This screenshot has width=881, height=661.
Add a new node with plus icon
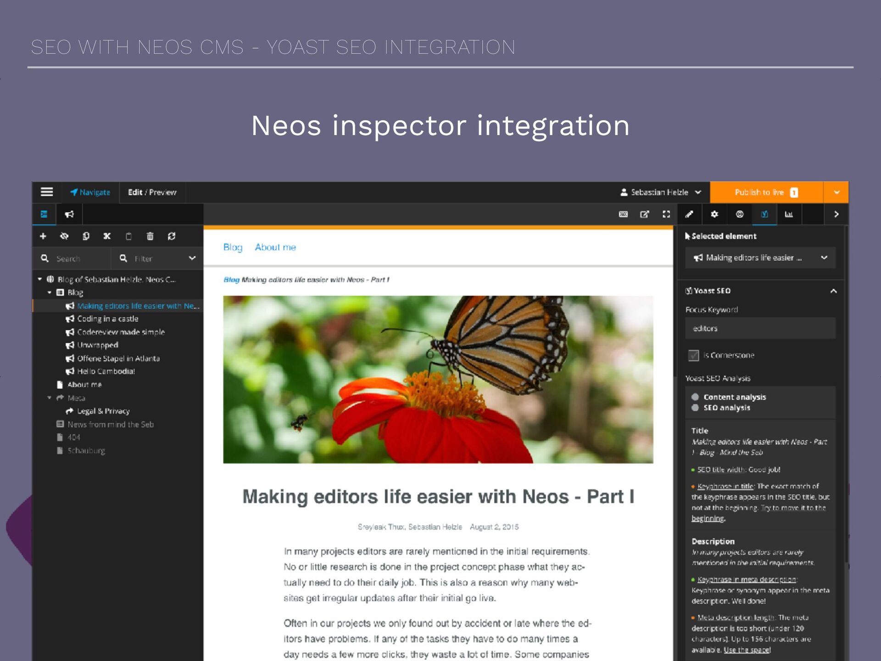[43, 236]
